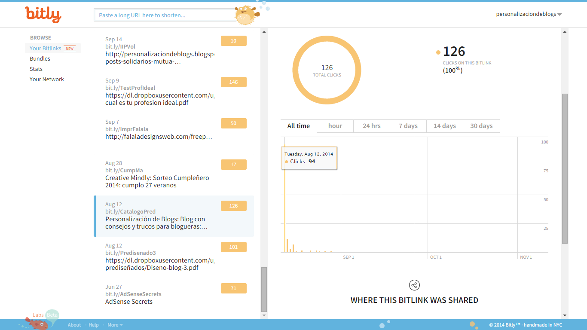The image size is (587, 330).
Task: Select the bit.ly/IIPVol short link
Action: pos(120,46)
